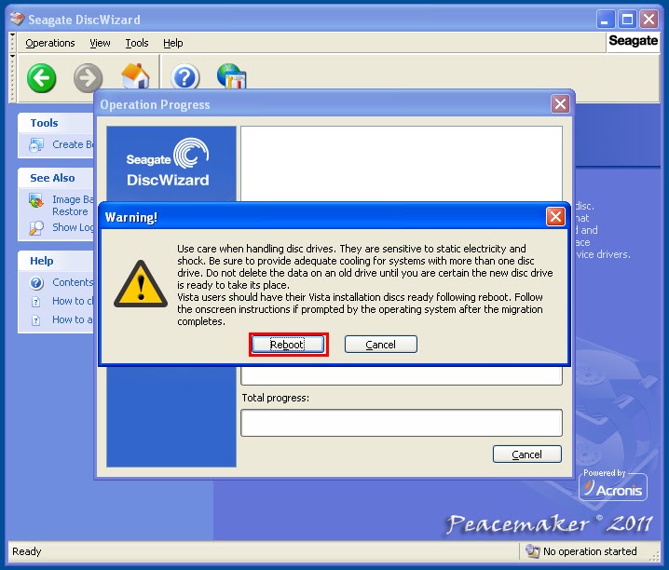Click the yellow warning triangle icon
The image size is (669, 570).
pos(141,284)
